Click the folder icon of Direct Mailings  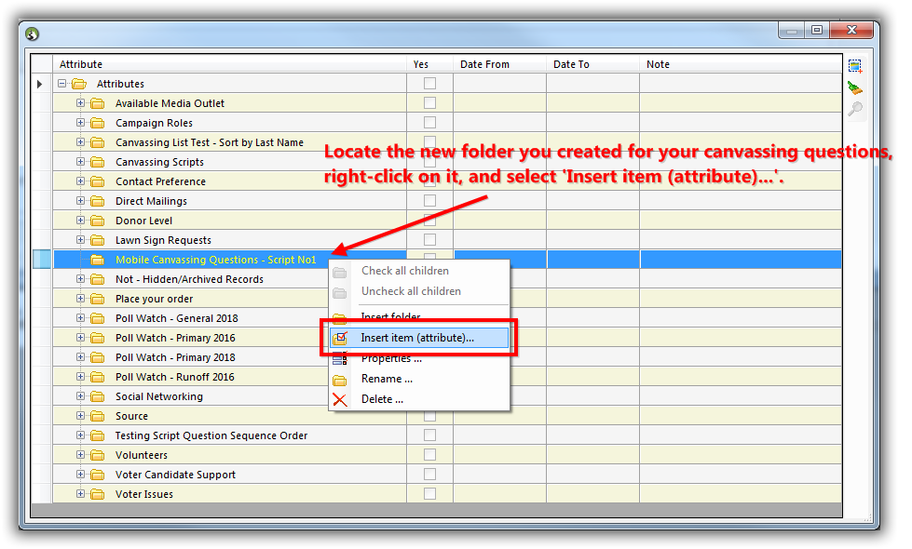coord(98,201)
